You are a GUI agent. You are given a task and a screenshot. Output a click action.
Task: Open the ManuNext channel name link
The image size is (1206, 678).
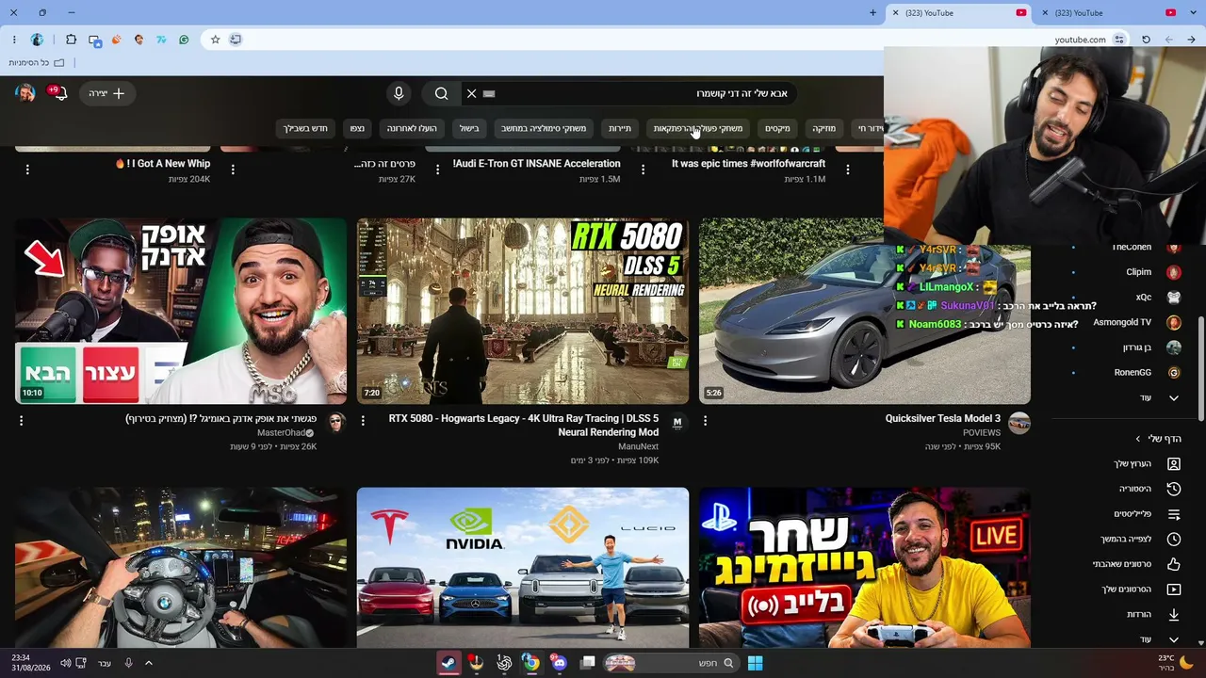click(639, 446)
